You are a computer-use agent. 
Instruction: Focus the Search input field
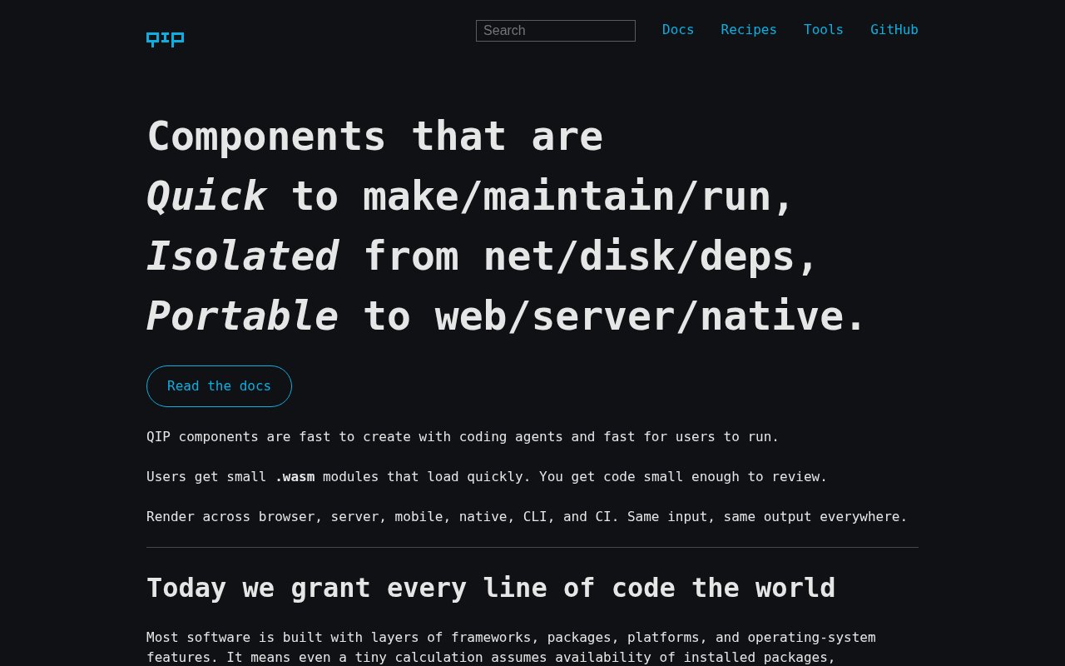pos(556,31)
